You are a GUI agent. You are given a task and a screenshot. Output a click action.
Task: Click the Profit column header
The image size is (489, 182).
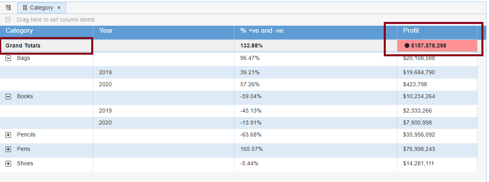[x=411, y=31]
